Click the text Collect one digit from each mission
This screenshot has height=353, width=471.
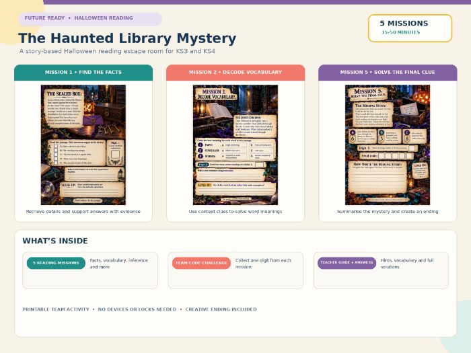tap(263, 264)
